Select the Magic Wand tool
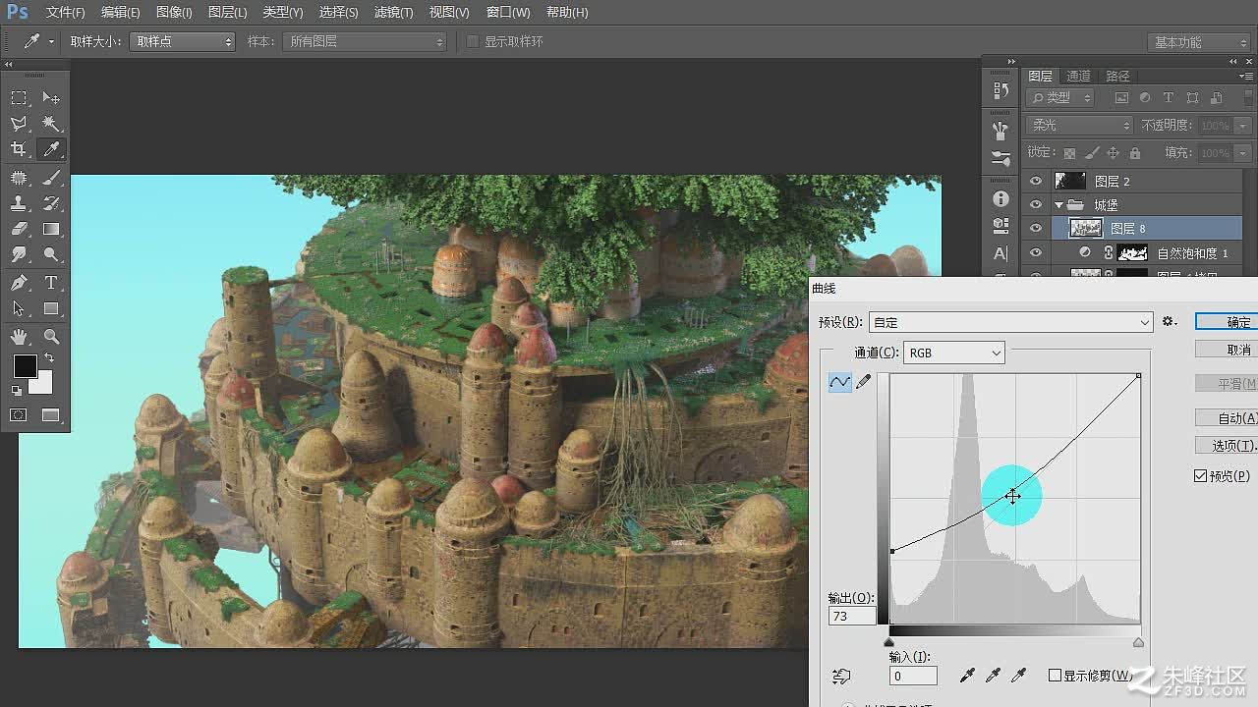Image resolution: width=1258 pixels, height=707 pixels. pos(51,124)
